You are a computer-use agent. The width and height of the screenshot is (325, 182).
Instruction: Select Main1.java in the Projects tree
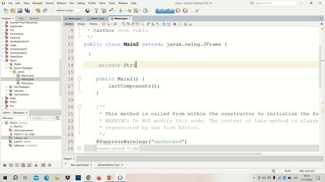click(27, 75)
